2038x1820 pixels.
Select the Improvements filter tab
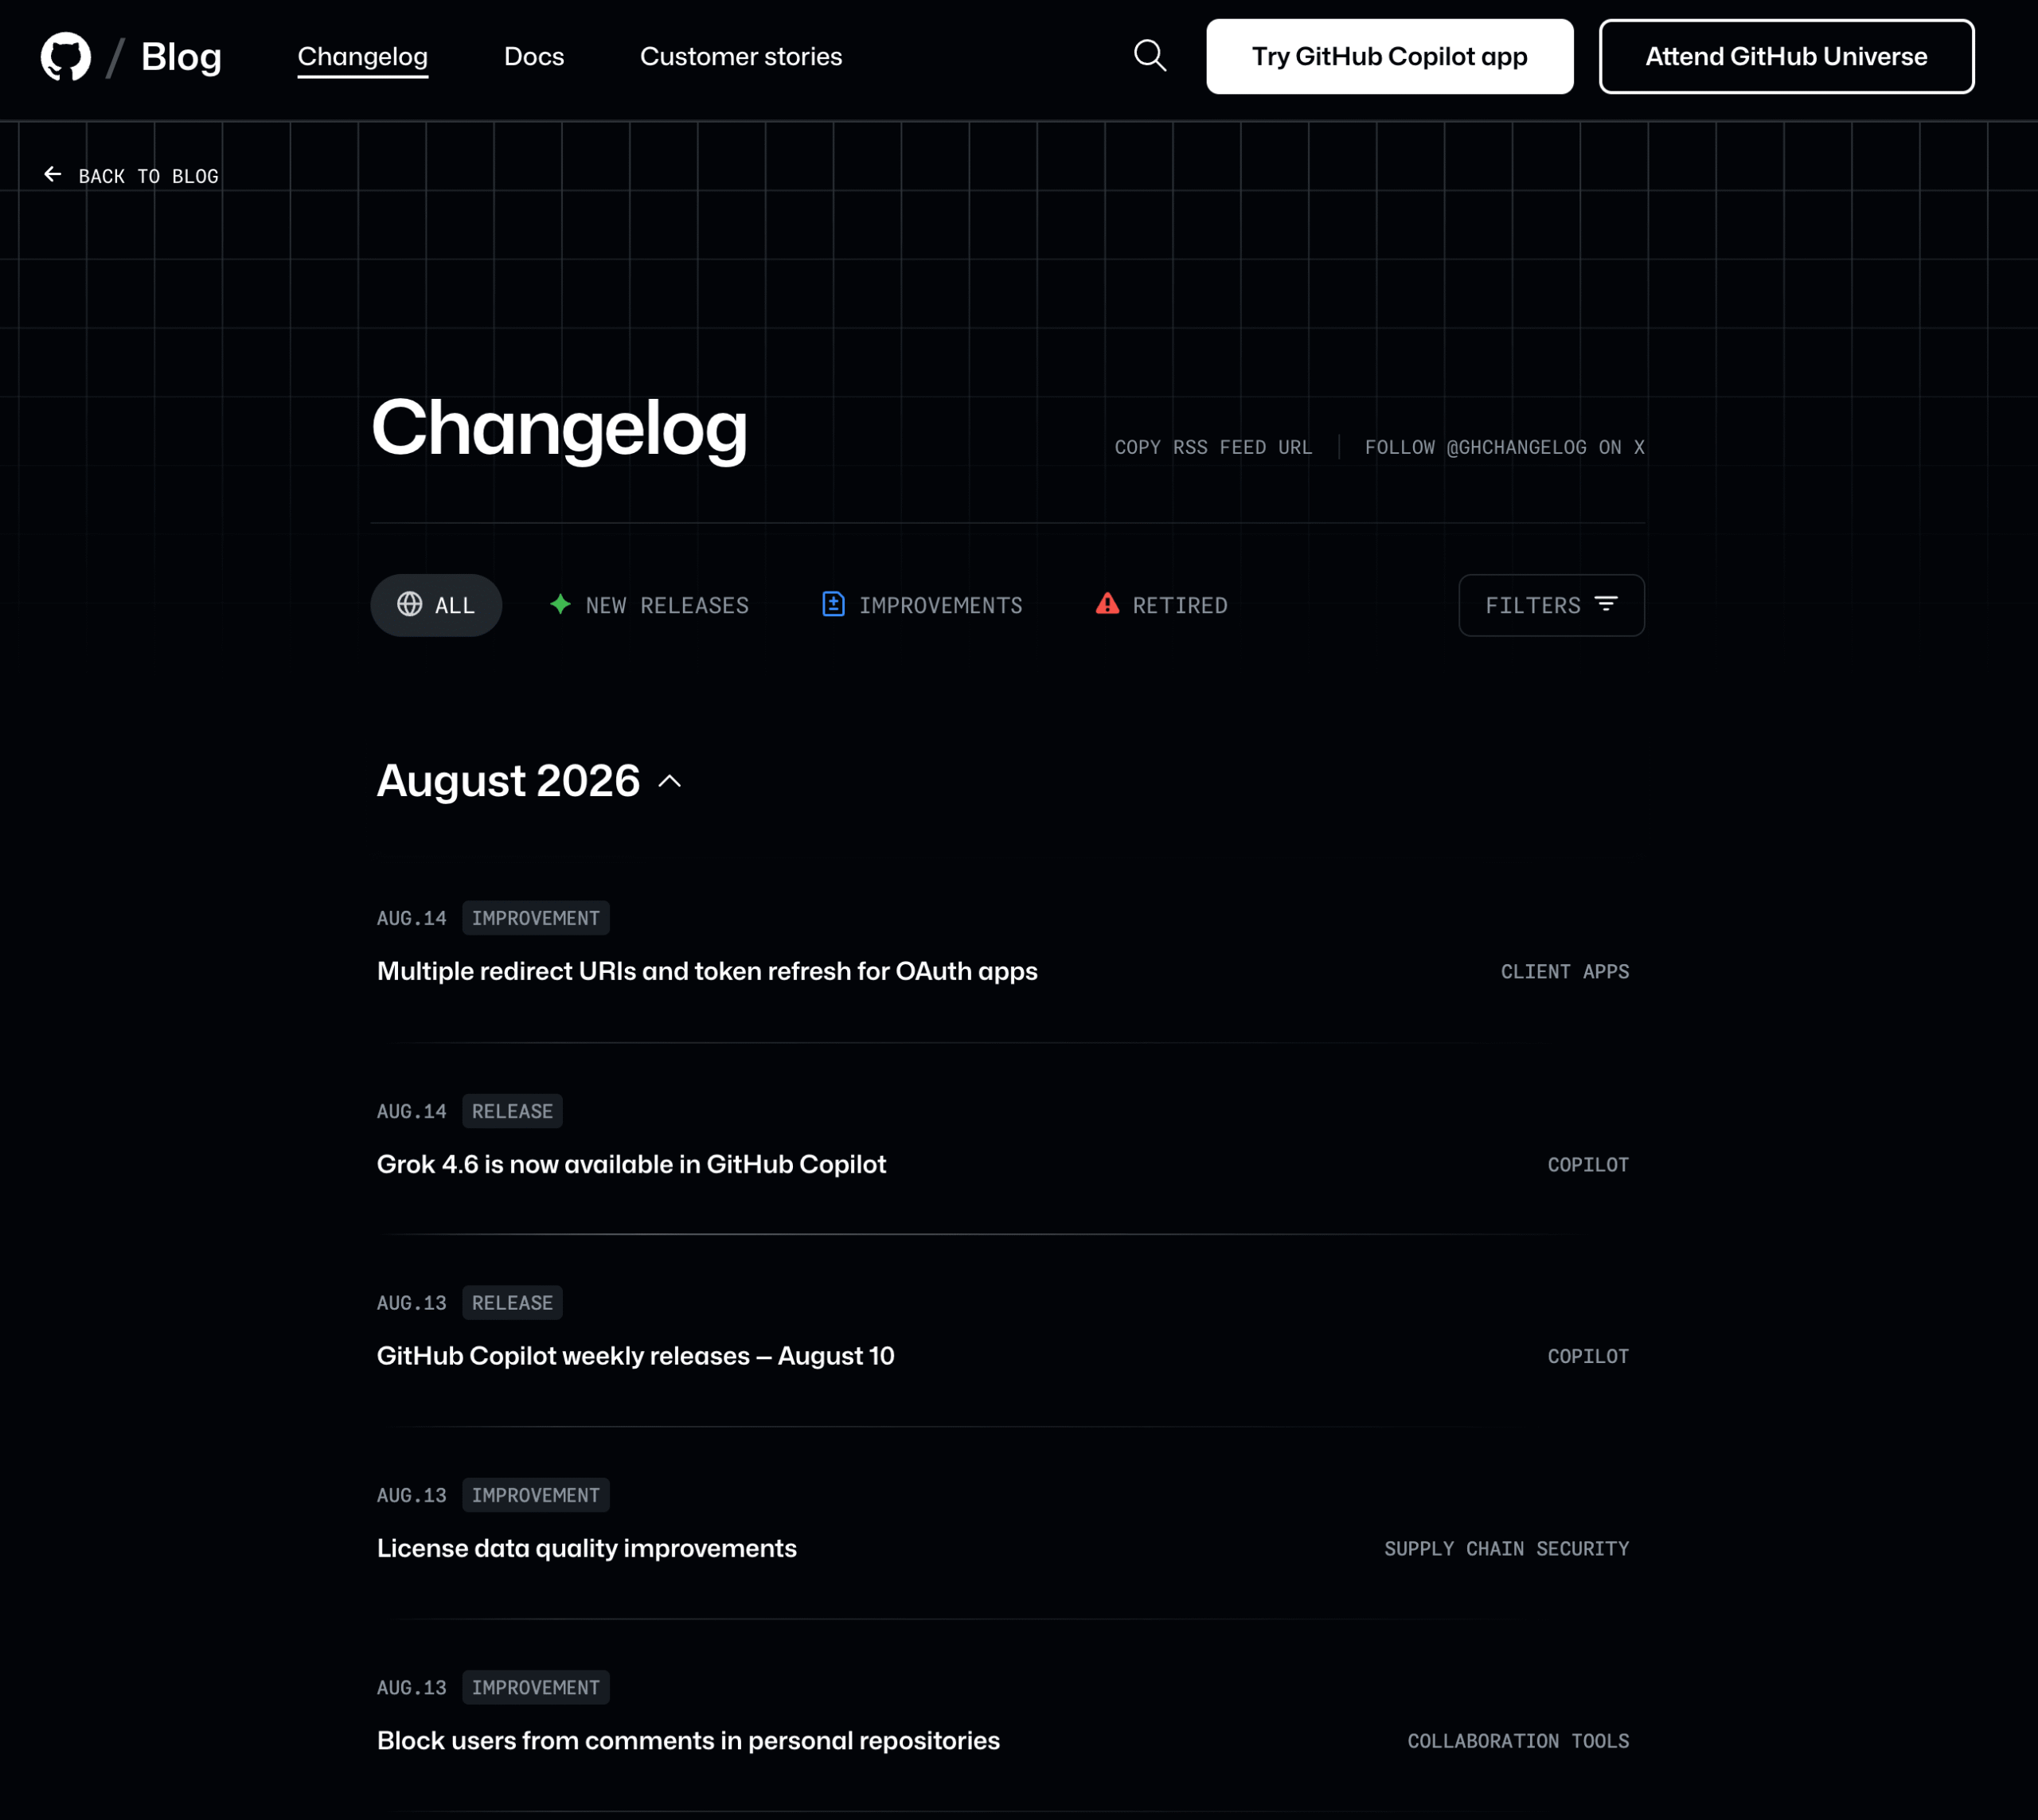click(922, 605)
